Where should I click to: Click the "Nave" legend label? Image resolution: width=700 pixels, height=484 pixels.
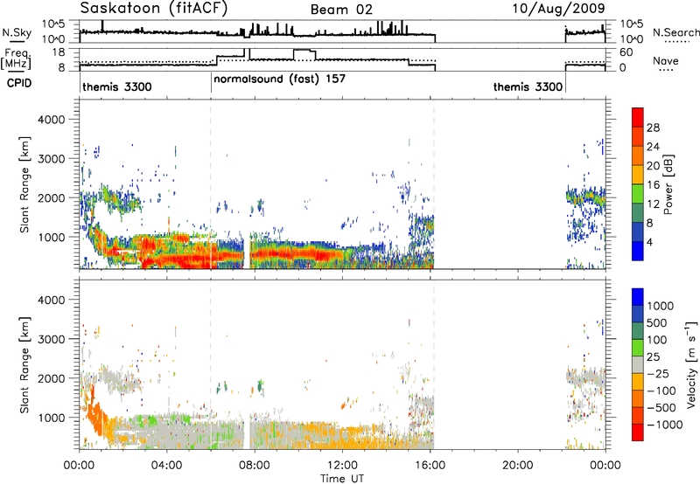(x=666, y=60)
